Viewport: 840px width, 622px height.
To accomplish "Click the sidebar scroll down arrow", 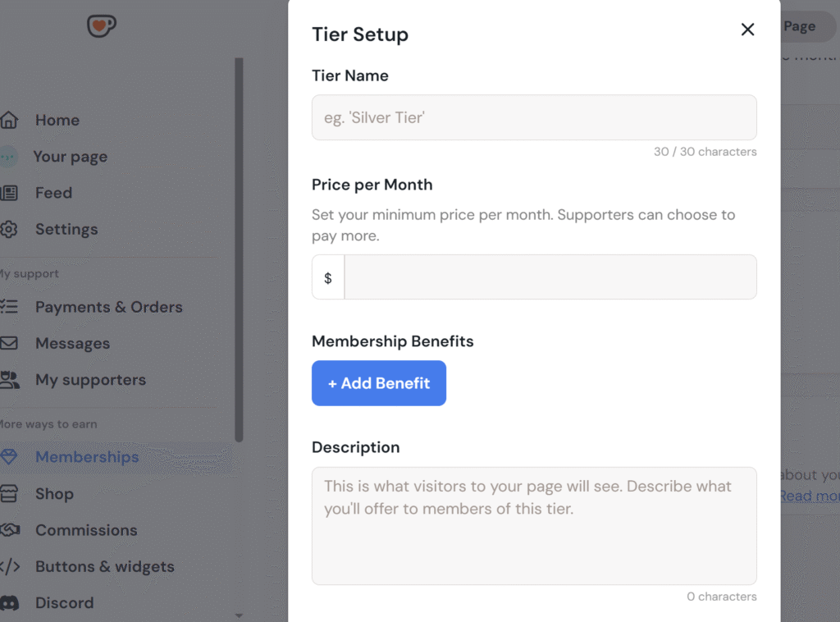I will 239,615.
